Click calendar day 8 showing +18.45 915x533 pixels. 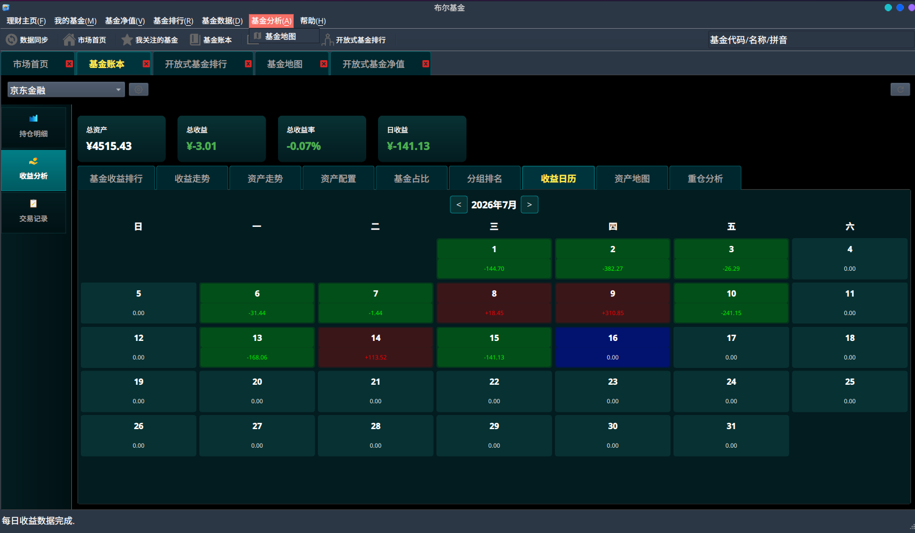point(494,303)
